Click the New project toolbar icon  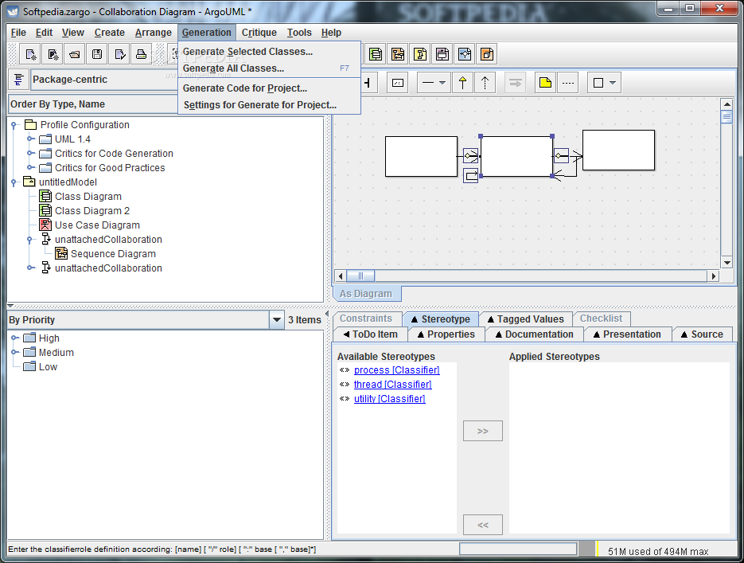pyautogui.click(x=31, y=54)
